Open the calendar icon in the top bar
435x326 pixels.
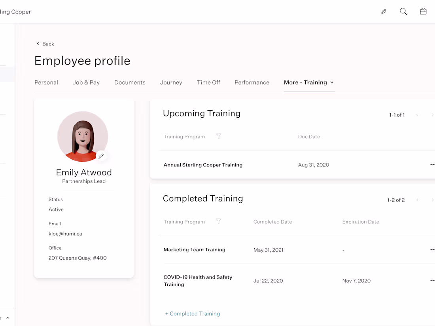[423, 11]
